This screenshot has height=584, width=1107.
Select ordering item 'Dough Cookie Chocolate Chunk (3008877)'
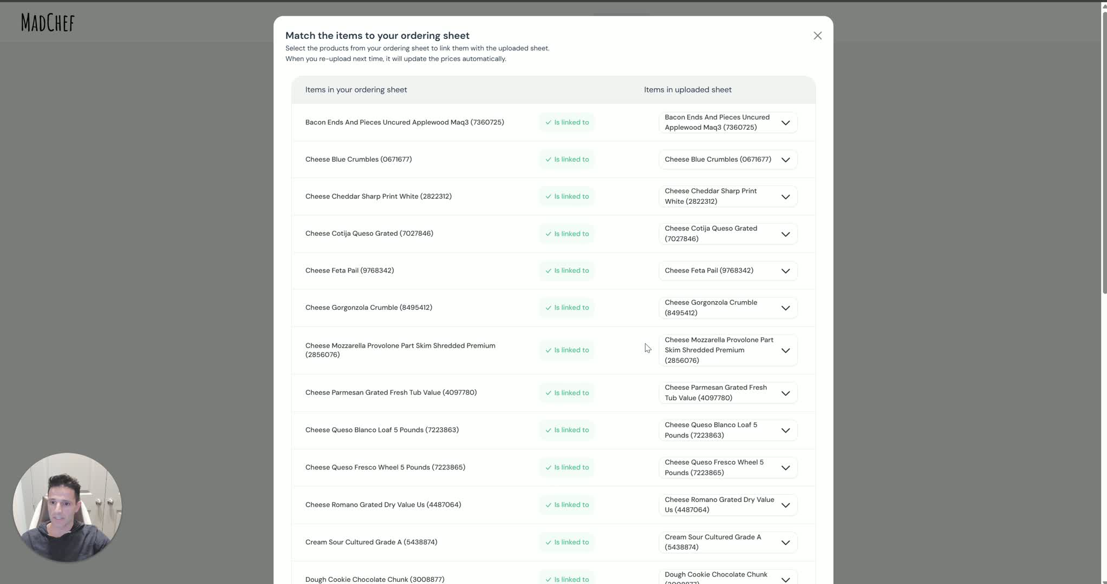click(x=375, y=580)
